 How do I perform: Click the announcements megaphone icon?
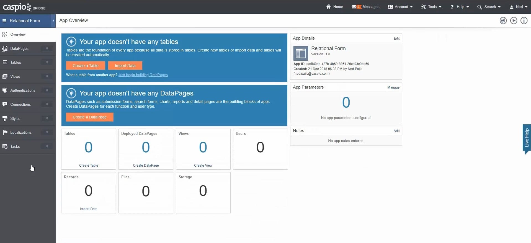click(x=503, y=20)
